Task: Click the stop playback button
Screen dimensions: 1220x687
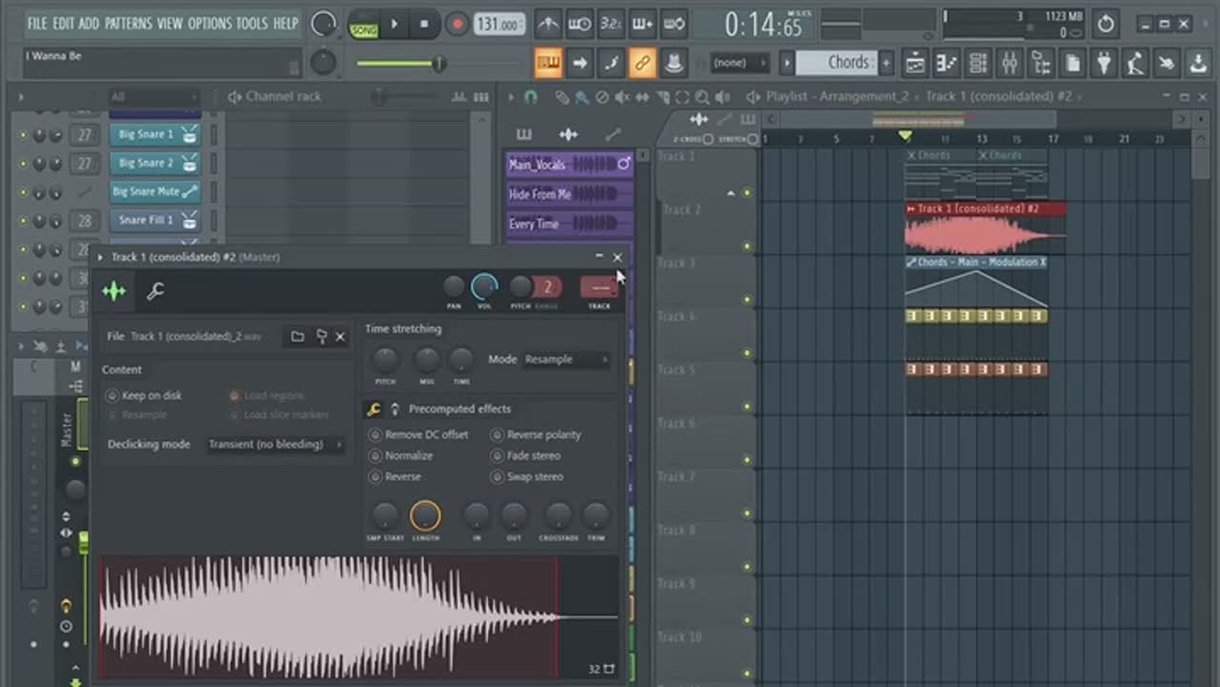Action: click(424, 24)
